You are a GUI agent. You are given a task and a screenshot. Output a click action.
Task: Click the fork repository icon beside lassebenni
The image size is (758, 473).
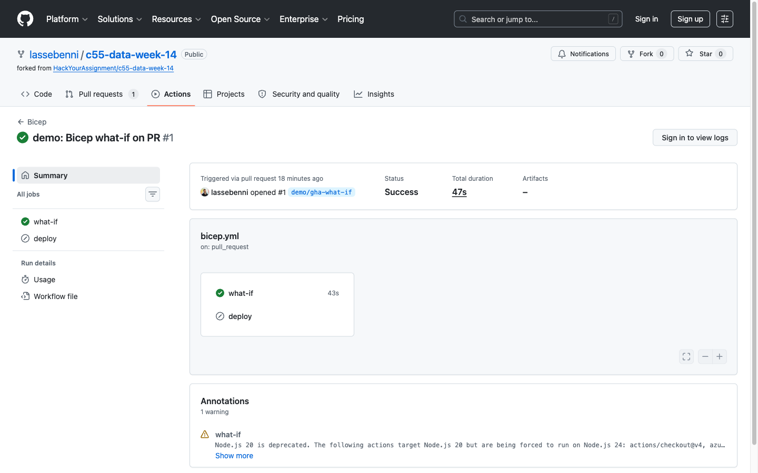click(x=21, y=54)
